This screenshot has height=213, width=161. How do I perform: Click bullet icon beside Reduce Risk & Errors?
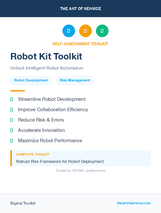point(12,120)
